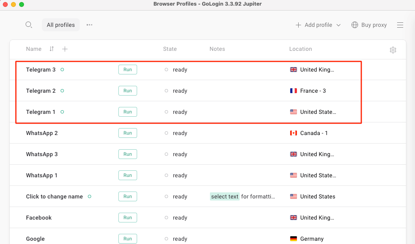Select the Facebook profile name
415x244 pixels.
tap(39, 218)
